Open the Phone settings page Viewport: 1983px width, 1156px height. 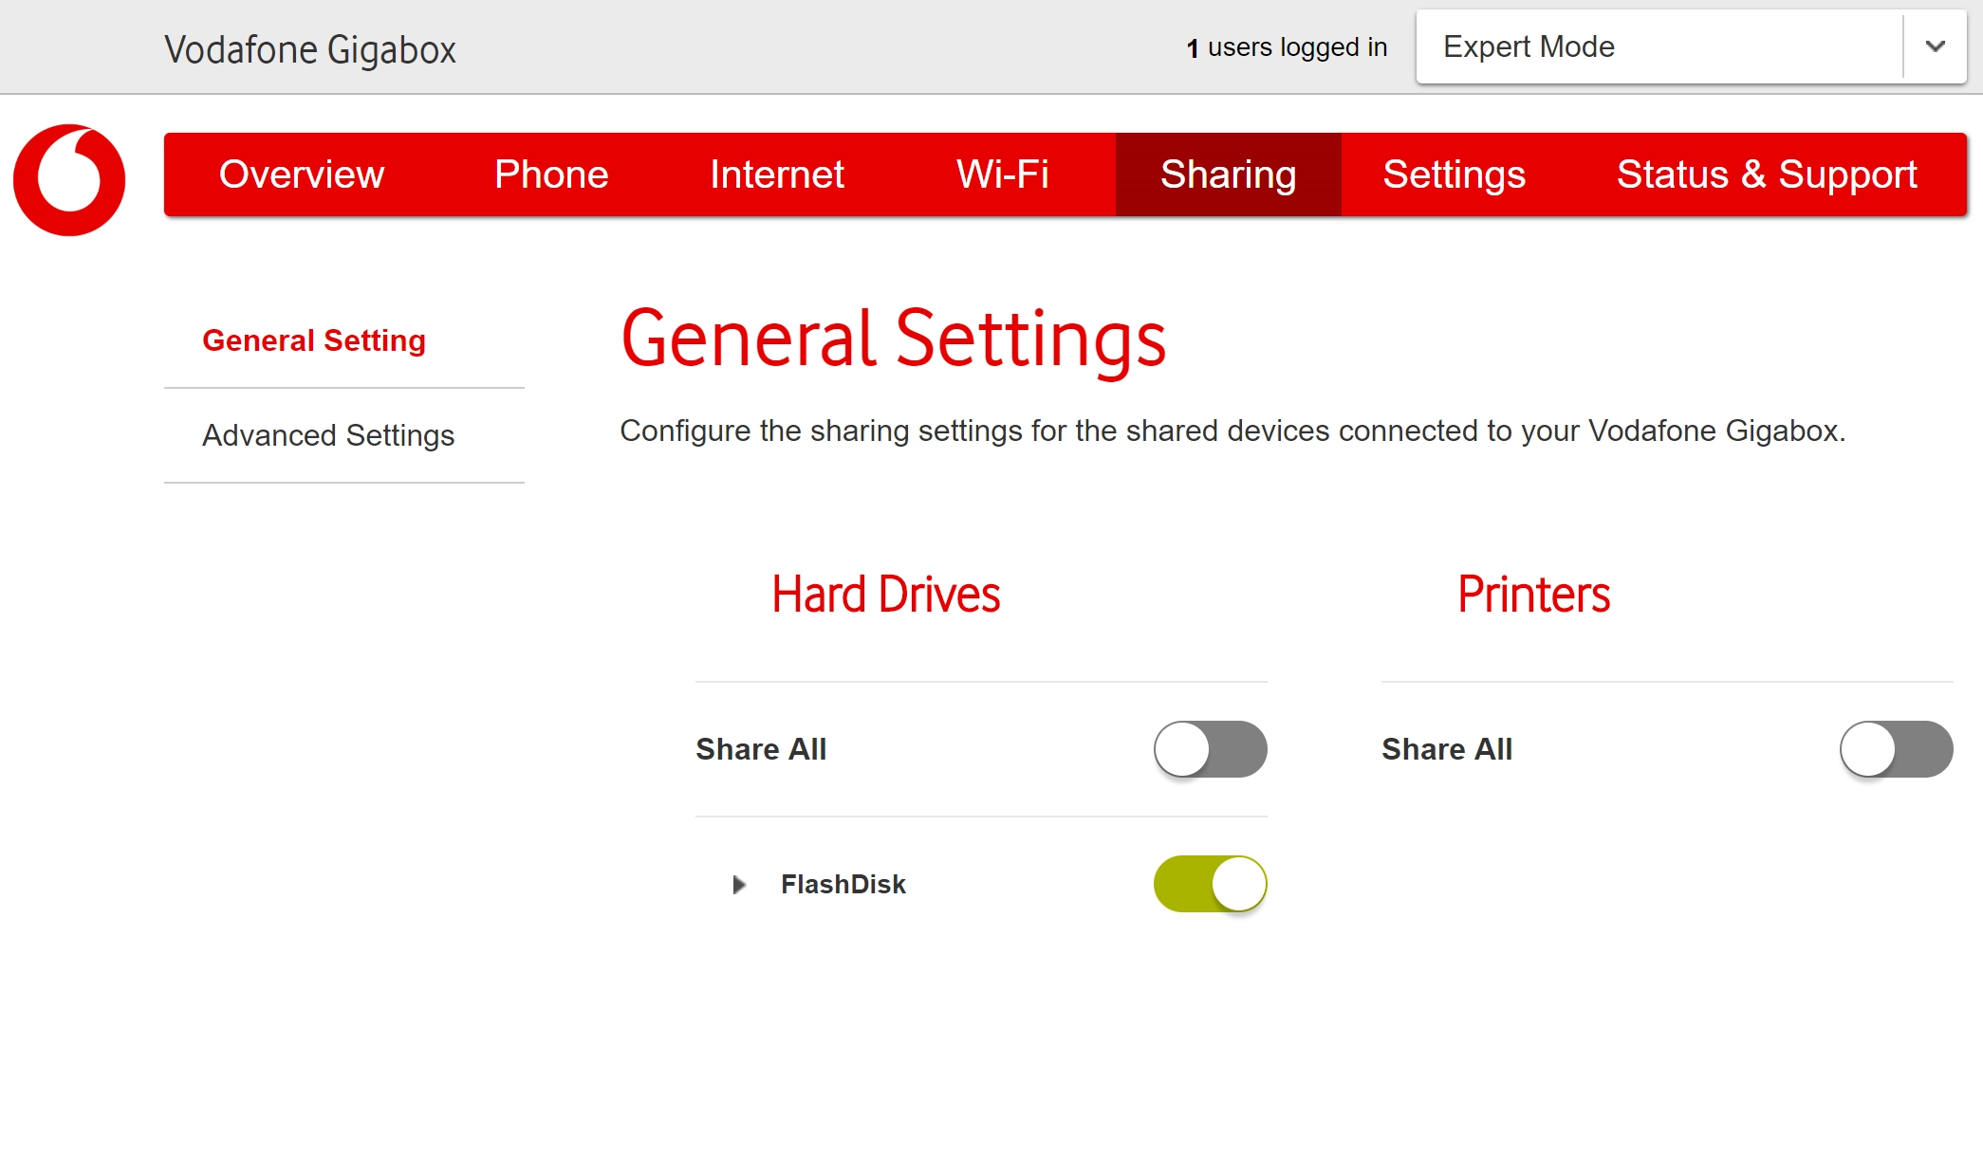tap(550, 174)
